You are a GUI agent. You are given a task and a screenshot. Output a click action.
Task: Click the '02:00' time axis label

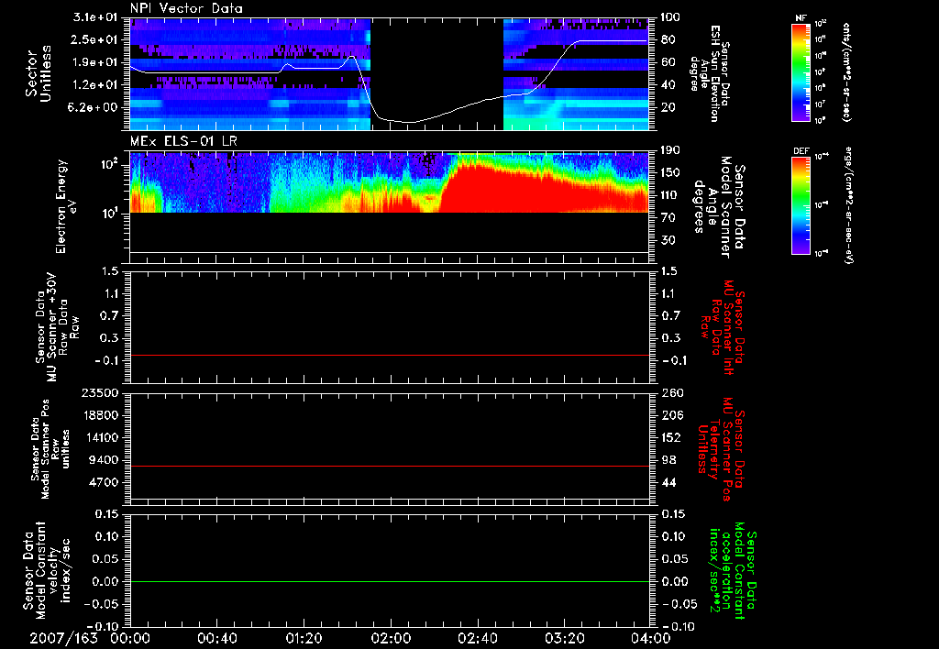click(x=391, y=638)
